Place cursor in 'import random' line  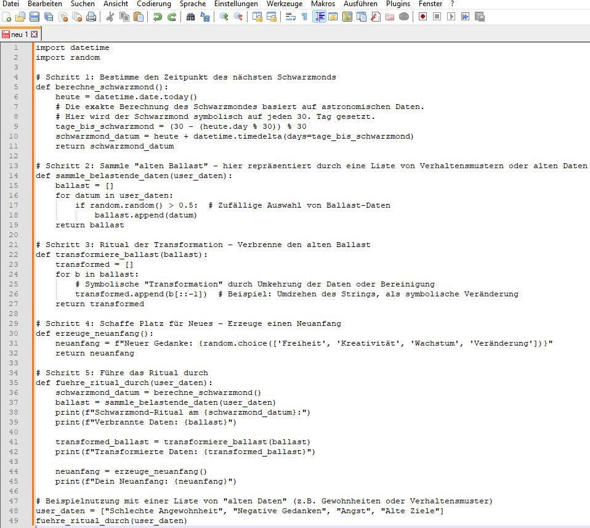[x=68, y=57]
